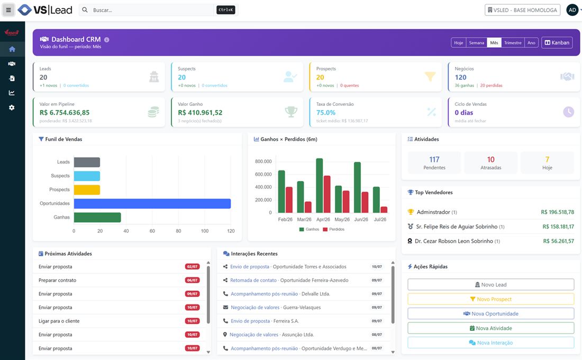This screenshot has height=360, width=582.
Task: Click the Ganhos × Perdidos chart icon
Action: tap(256, 139)
